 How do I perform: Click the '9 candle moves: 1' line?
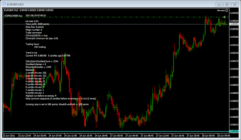click(x=35, y=93)
